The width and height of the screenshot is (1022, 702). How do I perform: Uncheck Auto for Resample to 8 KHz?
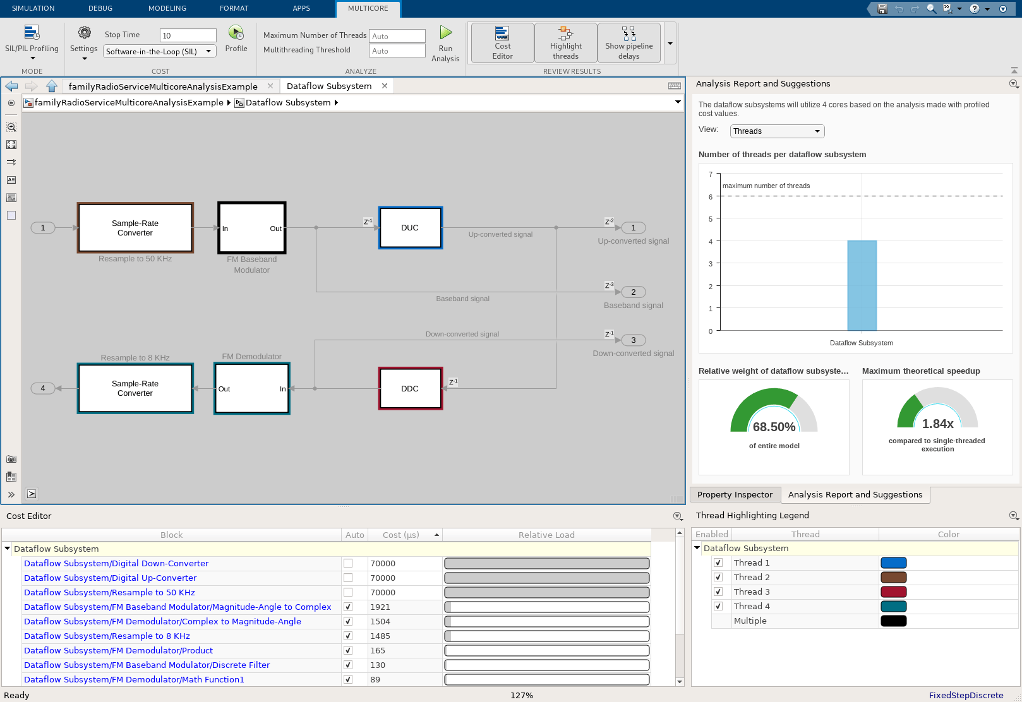tap(348, 636)
